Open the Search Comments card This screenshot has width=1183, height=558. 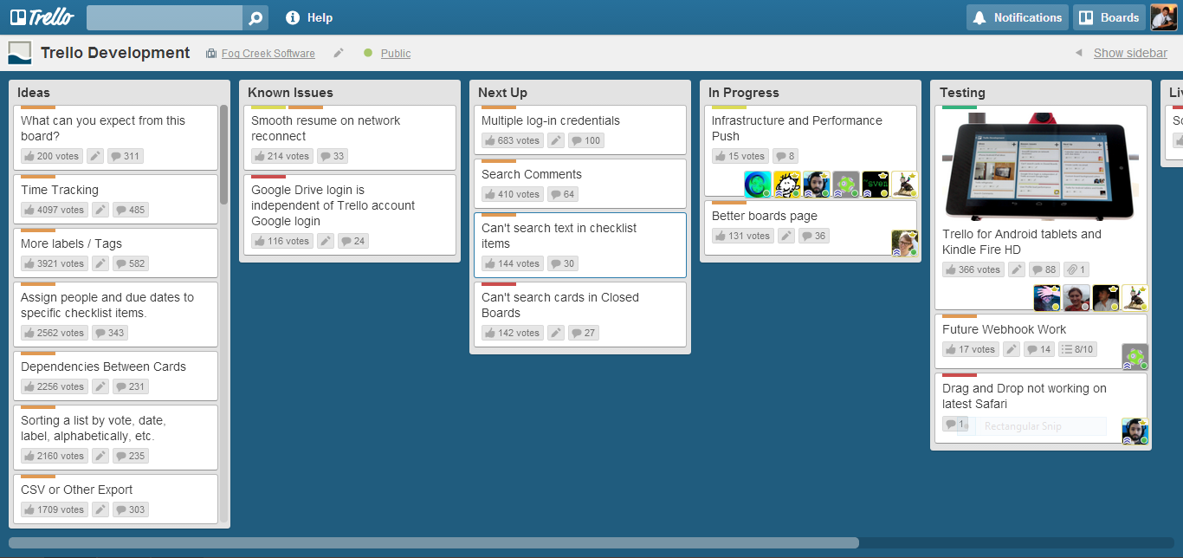tap(579, 183)
